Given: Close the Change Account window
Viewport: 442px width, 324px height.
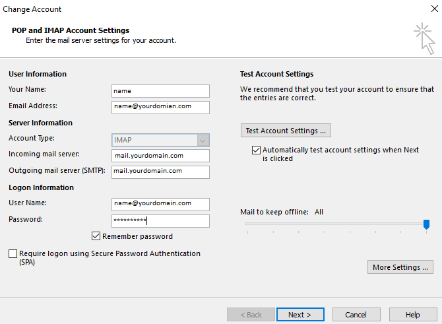Looking at the screenshot, I should pyautogui.click(x=434, y=9).
